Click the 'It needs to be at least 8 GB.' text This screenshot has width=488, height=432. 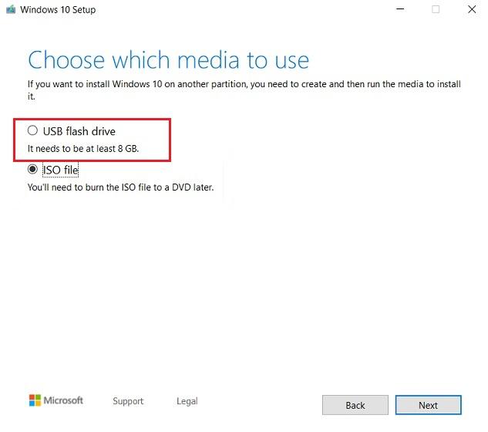click(83, 149)
